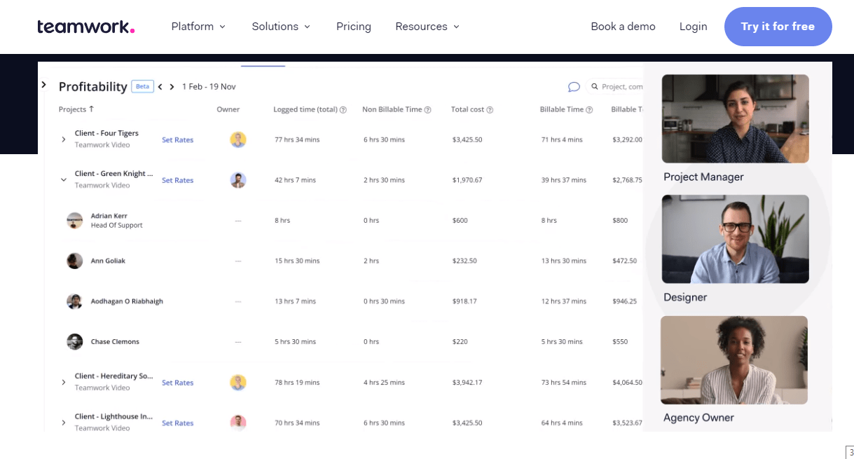Screen dimensions: 854x459
Task: Go to the previous date range arrow
Action: point(160,87)
